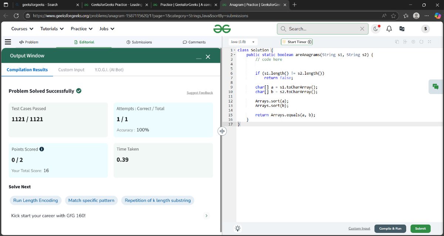Click the '1121 / 1121' test cases value
Screen dimensions: 444x236
[x=27, y=119]
